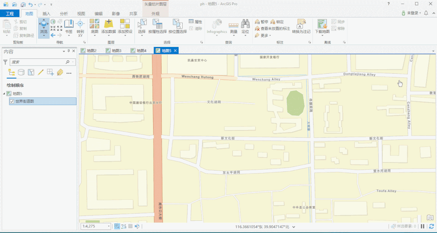Pause map drawing in status bar
Image resolution: width=437 pixels, height=233 pixels.
pos(422,226)
